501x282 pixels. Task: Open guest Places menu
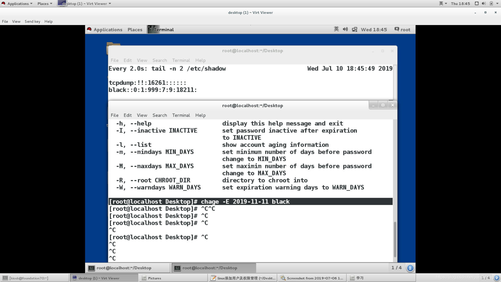click(x=135, y=30)
